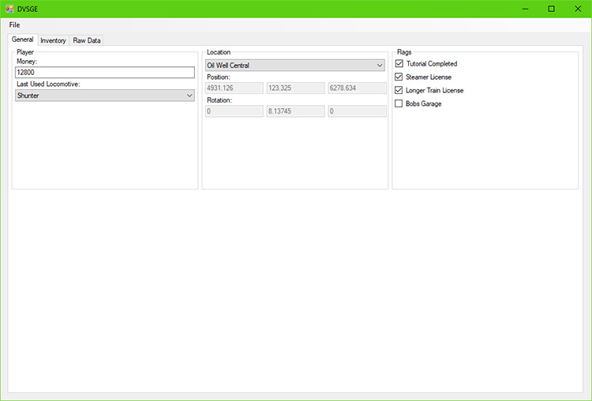This screenshot has width=592, height=401.
Task: Click the 'Money:' label
Action: pyautogui.click(x=27, y=61)
